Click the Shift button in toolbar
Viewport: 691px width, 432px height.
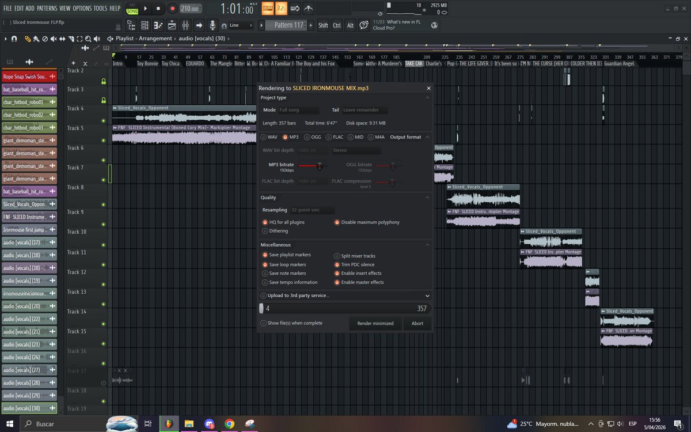coord(323,25)
